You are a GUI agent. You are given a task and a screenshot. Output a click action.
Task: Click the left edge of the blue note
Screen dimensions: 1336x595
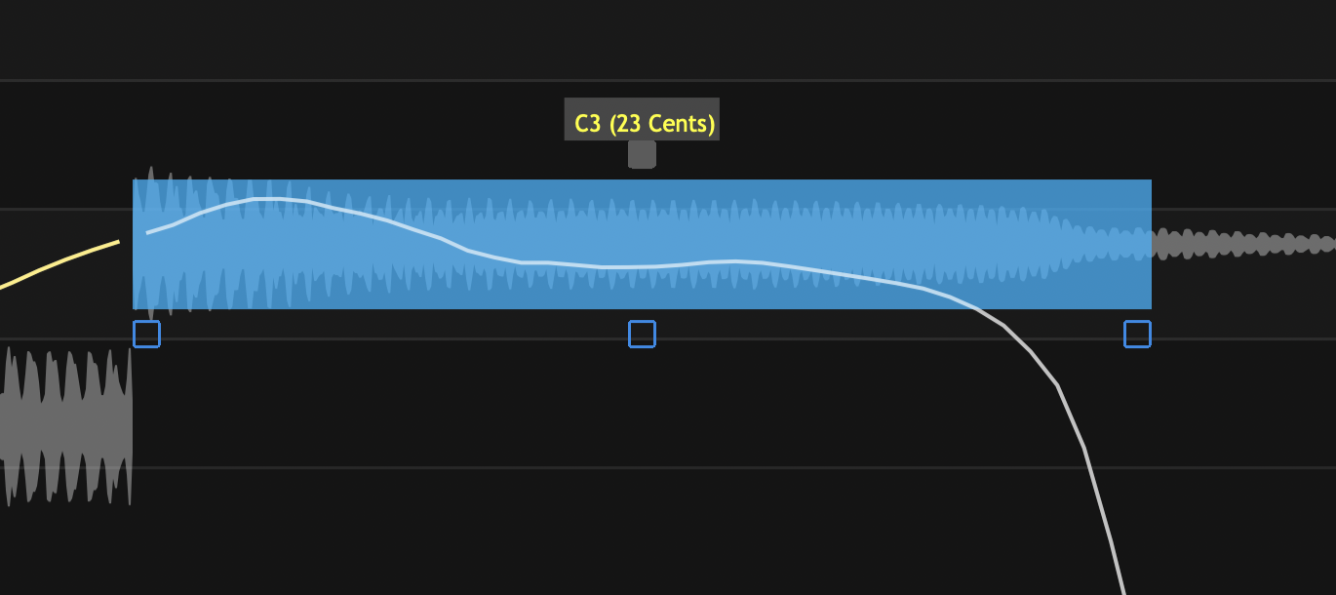tap(134, 244)
